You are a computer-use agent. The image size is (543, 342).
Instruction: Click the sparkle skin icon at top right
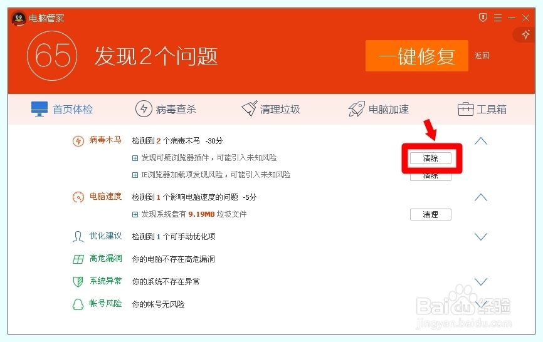(x=525, y=34)
